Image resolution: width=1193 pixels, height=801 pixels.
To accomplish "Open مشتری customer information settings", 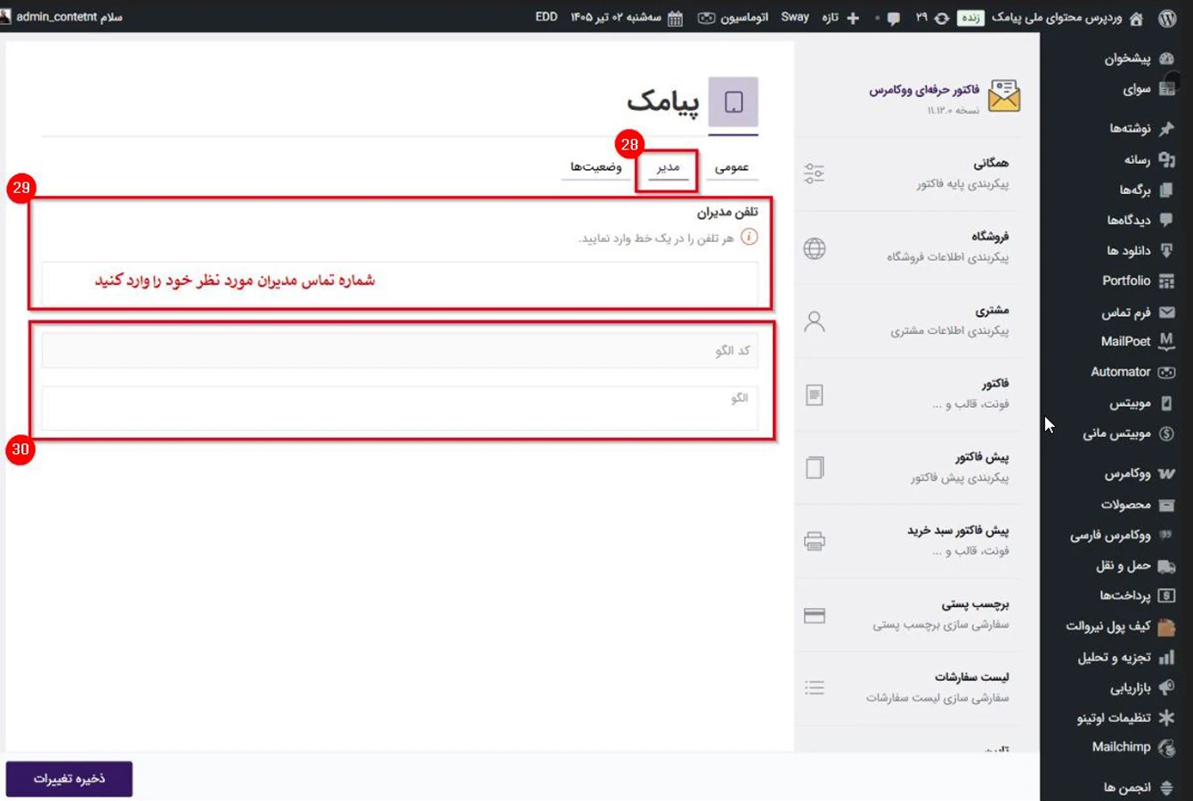I will [x=908, y=320].
